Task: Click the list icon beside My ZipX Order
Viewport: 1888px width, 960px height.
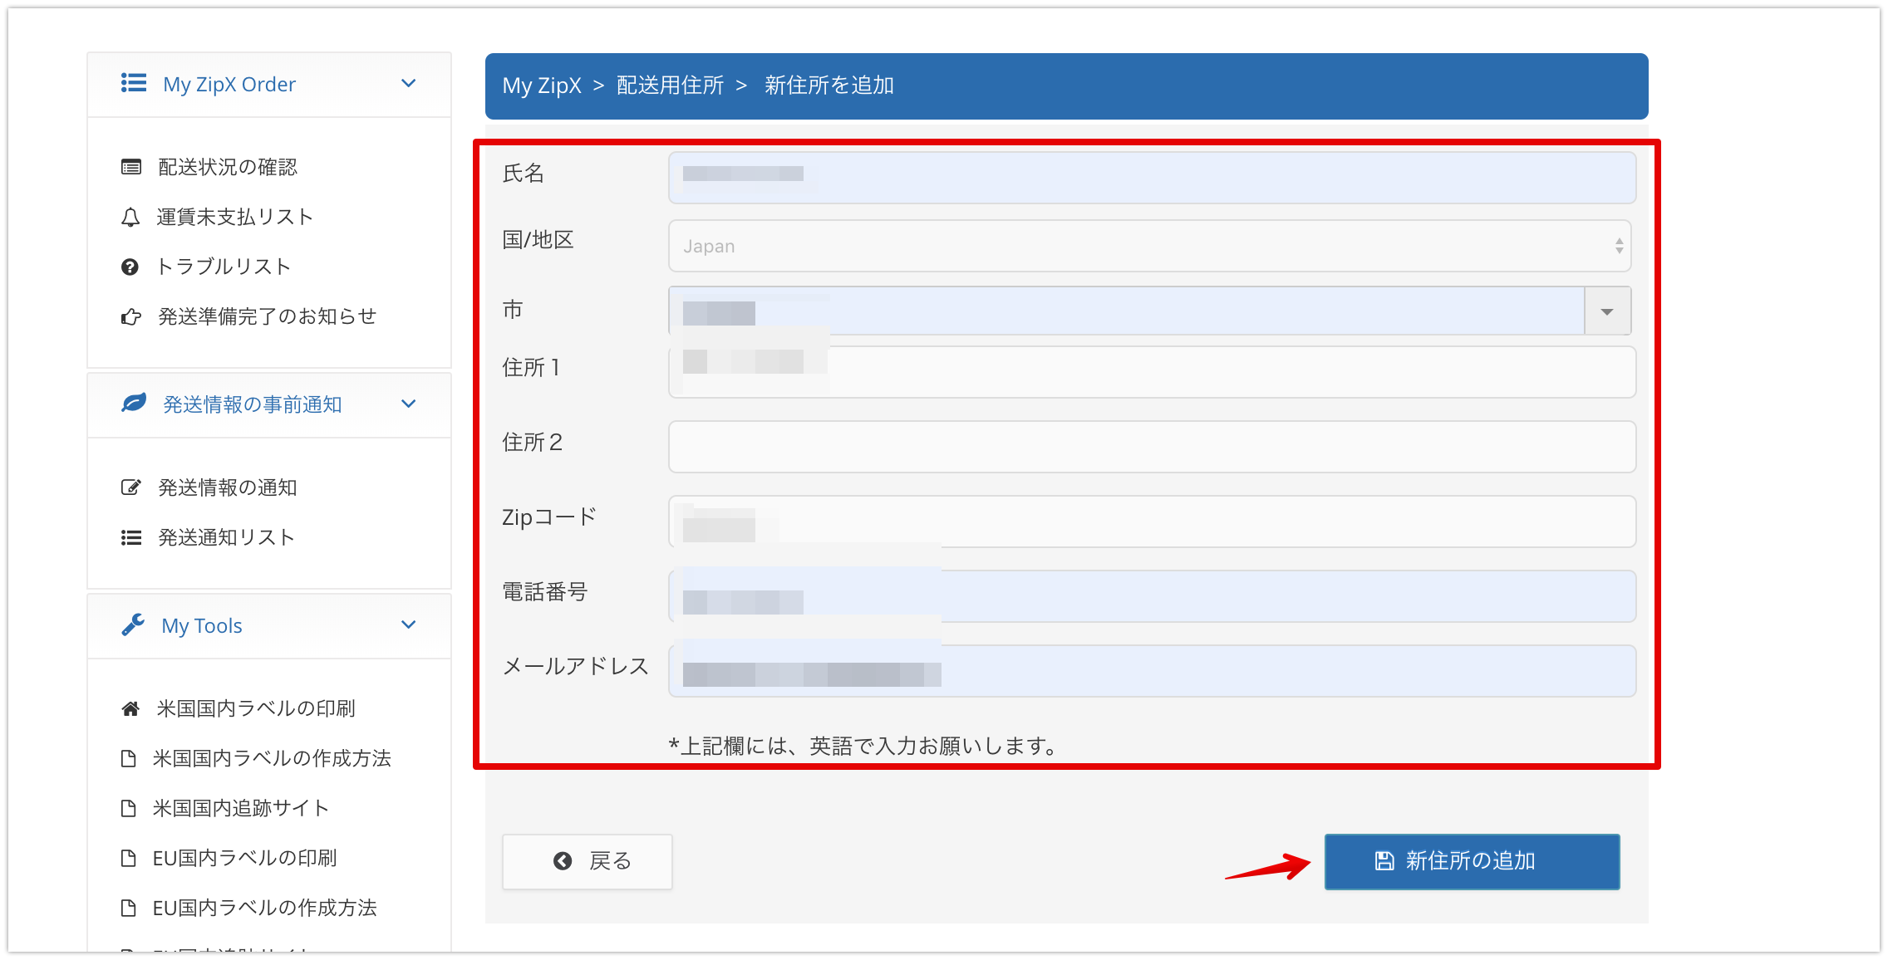Action: (x=133, y=83)
